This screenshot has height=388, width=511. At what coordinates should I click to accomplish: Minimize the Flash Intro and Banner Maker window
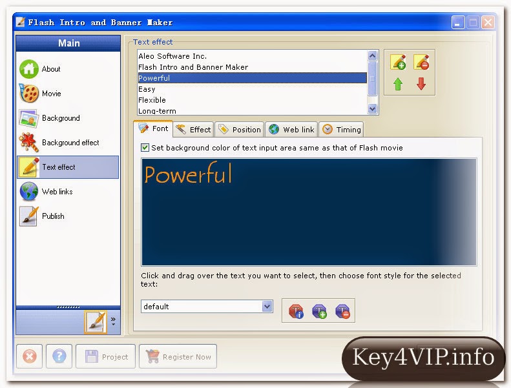click(458, 23)
